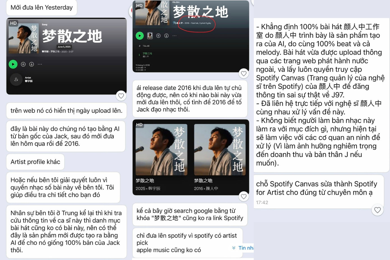The width and height of the screenshot is (390, 260).
Task: Jump to new messages via Tin nhắn chevron
Action: coord(243,248)
